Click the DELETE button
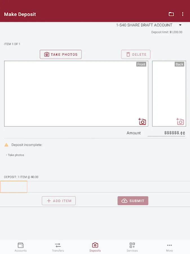The height and width of the screenshot is (254, 190). [136, 54]
